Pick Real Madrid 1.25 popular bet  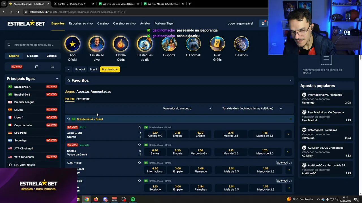(326, 116)
